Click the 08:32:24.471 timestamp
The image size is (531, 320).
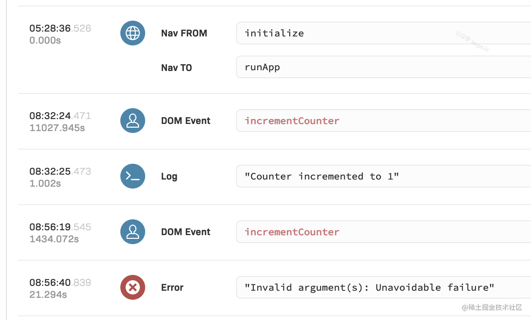60,116
